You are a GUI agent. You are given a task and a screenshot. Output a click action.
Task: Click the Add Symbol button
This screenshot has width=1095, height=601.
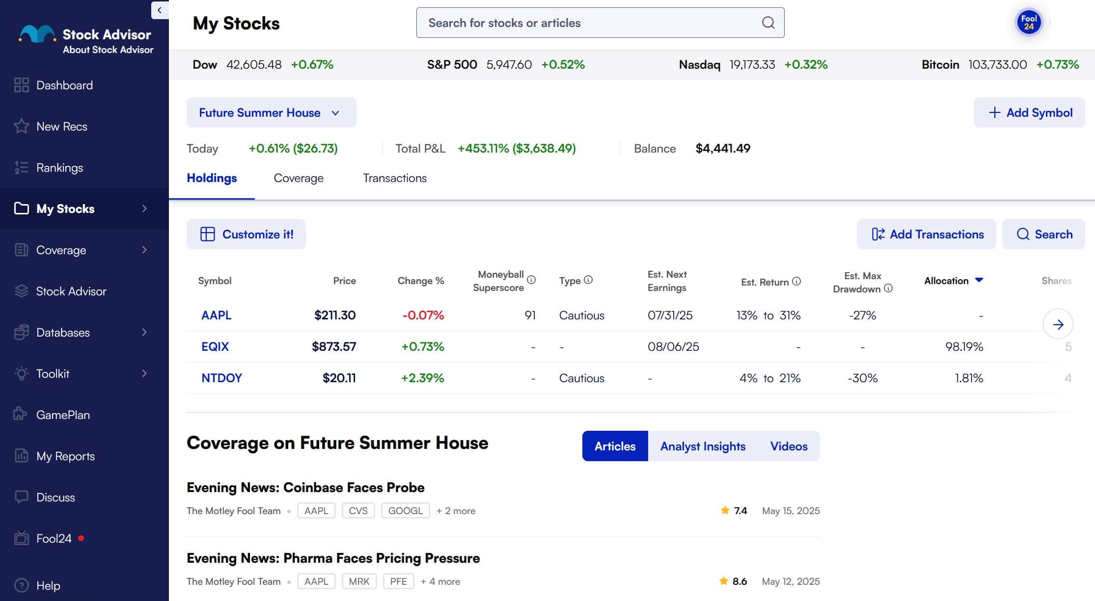click(x=1029, y=112)
